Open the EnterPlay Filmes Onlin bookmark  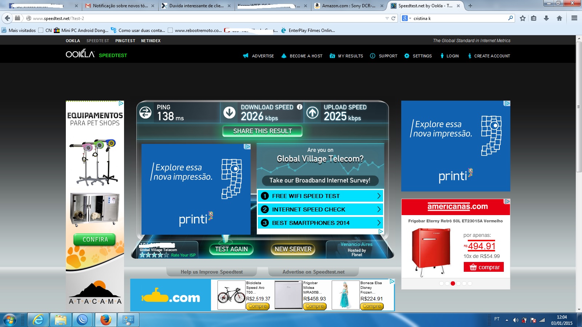[308, 31]
